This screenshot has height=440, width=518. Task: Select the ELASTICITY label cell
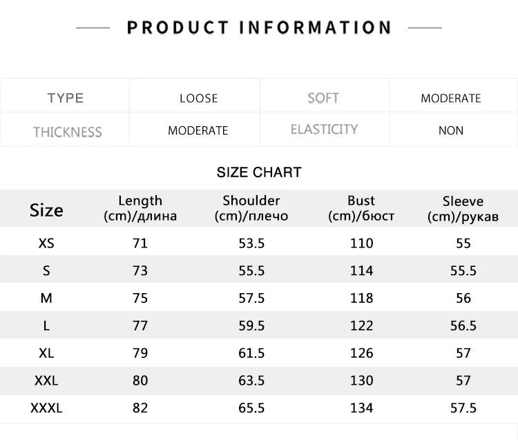coord(324,130)
